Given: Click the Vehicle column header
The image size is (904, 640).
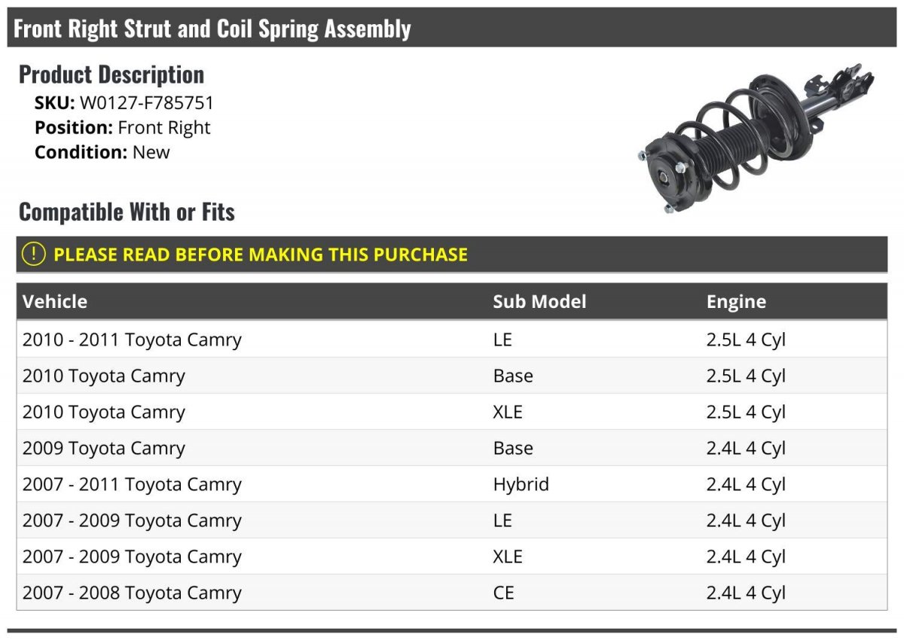Looking at the screenshot, I should pos(55,302).
